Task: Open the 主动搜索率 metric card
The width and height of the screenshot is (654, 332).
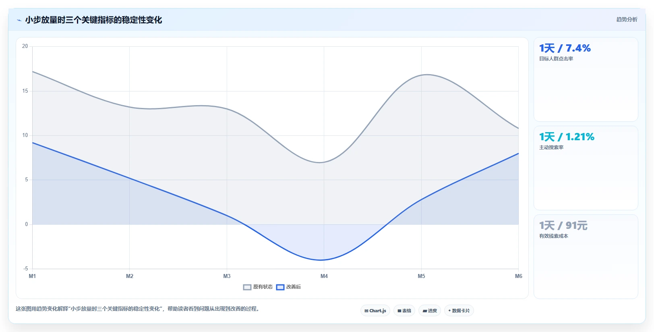Action: coord(586,168)
